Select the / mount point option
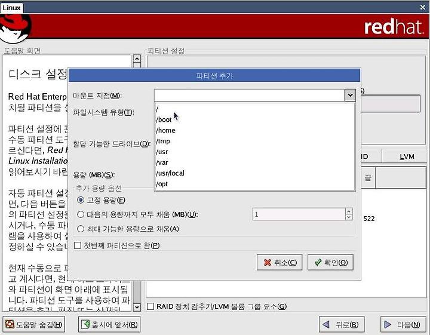 [254, 109]
